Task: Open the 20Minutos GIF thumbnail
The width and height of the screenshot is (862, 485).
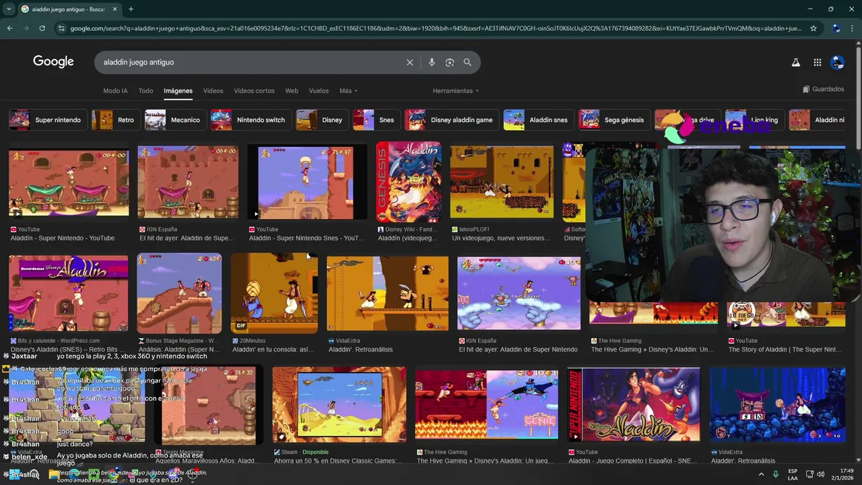Action: (x=274, y=293)
